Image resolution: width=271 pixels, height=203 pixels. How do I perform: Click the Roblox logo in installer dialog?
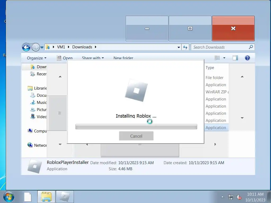136,91
